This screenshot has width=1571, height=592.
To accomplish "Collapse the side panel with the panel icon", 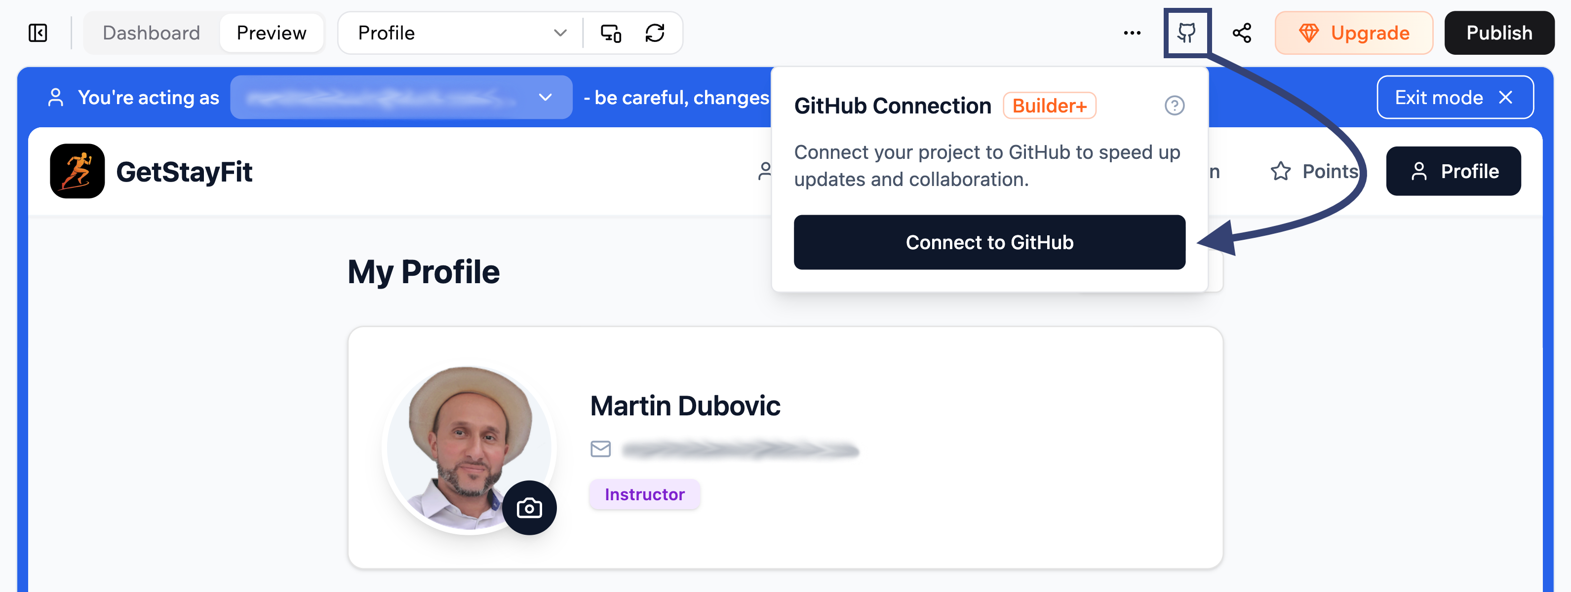I will coord(37,33).
